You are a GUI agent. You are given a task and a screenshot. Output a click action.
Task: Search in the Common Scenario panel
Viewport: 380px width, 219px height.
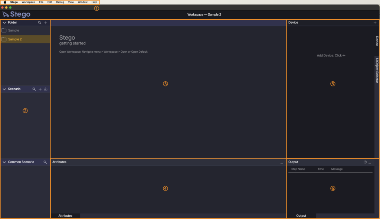coord(45,162)
